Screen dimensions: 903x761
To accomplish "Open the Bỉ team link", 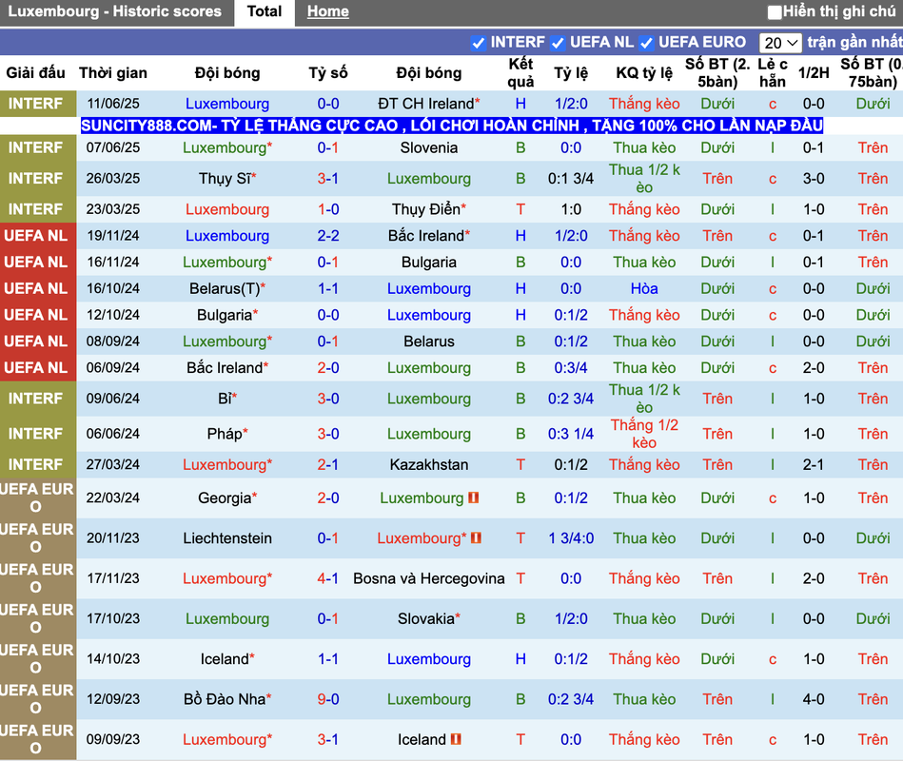I will 226,399.
